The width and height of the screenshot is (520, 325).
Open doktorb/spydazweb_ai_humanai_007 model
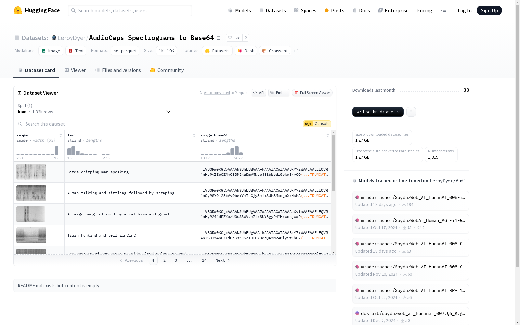coord(410,317)
